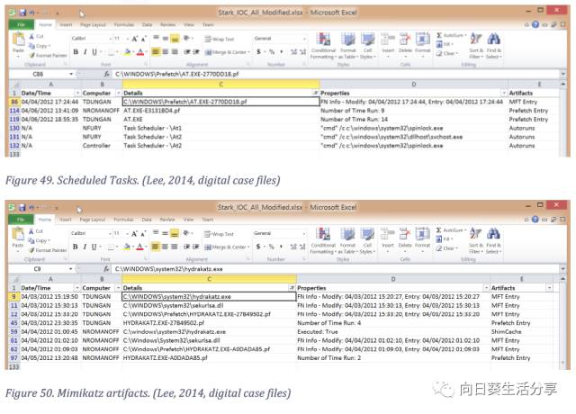Toggle Italic in the Figure 49 Excel window
Screen dimensions: 576x414
(x=85, y=52)
